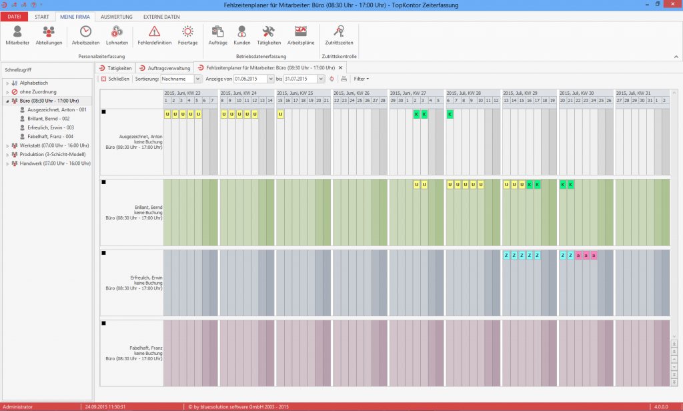Switch to the AUSWERTUNG ribbon tab
683x411 pixels.
pos(116,17)
